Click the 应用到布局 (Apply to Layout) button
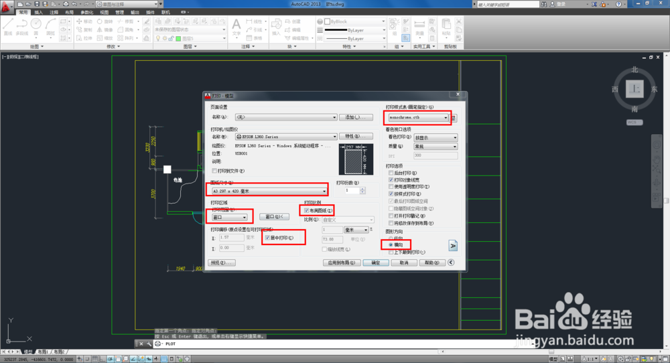Viewport: 670px width, 363px height. click(342, 263)
